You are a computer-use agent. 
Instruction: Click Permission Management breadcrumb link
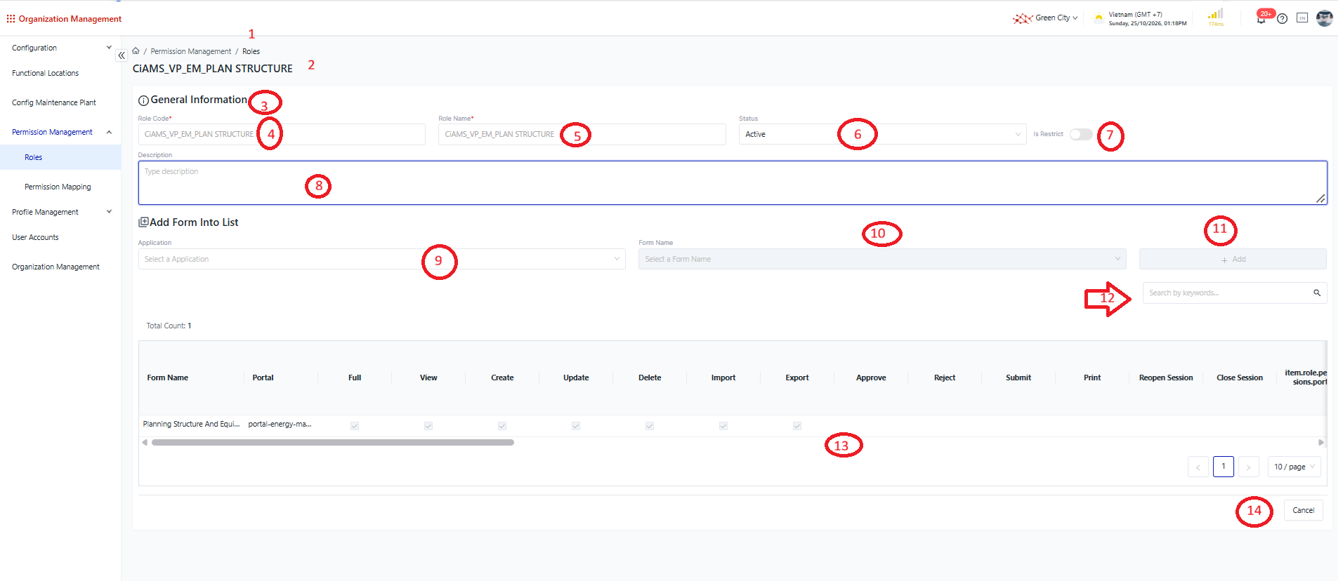(191, 51)
